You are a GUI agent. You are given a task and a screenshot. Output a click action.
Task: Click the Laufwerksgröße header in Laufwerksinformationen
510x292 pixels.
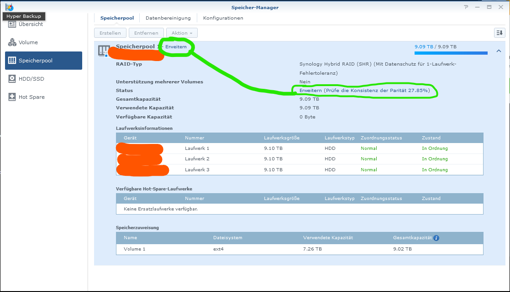coord(282,138)
